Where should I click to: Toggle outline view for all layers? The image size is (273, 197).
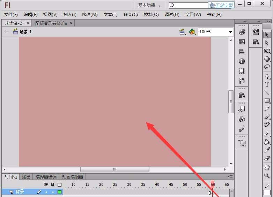pos(59,184)
